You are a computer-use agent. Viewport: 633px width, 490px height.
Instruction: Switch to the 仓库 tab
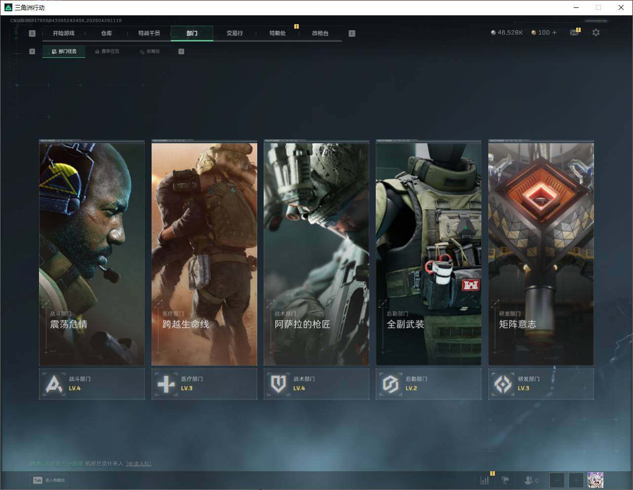pos(106,33)
